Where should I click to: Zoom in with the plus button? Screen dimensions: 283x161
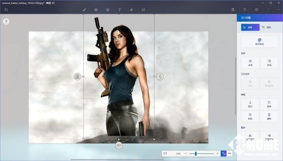pyautogui.click(x=217, y=154)
